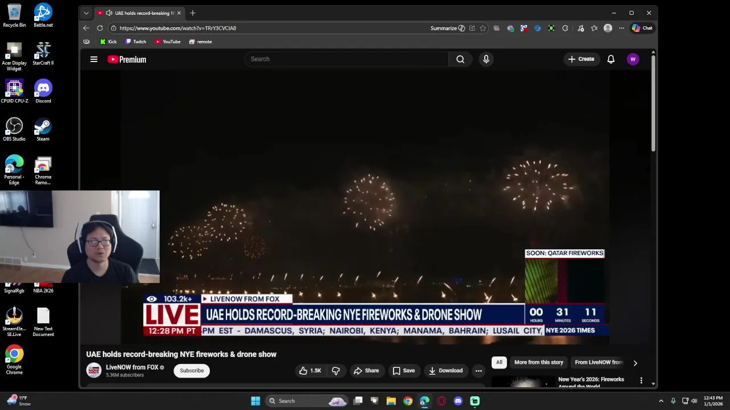Open the remote bookmarks folder
This screenshot has width=730, height=410.
click(200, 42)
